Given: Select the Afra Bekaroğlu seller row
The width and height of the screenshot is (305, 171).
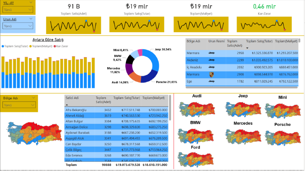Looking at the screenshot, I should [116, 110].
